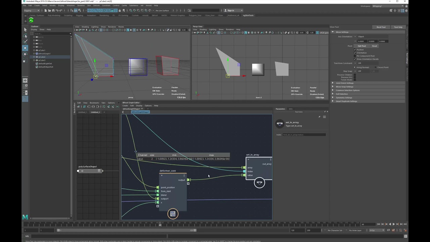Click the Edit Pivot button
The image size is (430, 242).
pos(362,46)
